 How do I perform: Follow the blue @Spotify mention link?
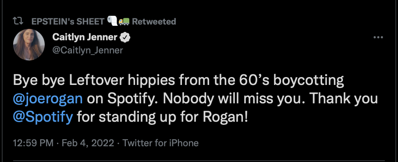tap(43, 118)
